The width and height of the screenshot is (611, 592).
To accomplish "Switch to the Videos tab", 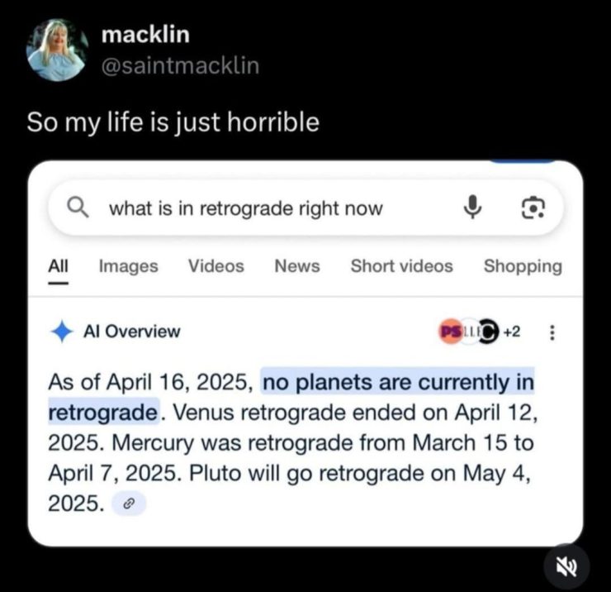I will point(216,266).
